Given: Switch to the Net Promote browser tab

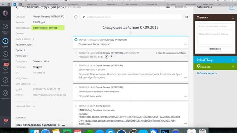Looking at the screenshot, I should click(132, 4).
